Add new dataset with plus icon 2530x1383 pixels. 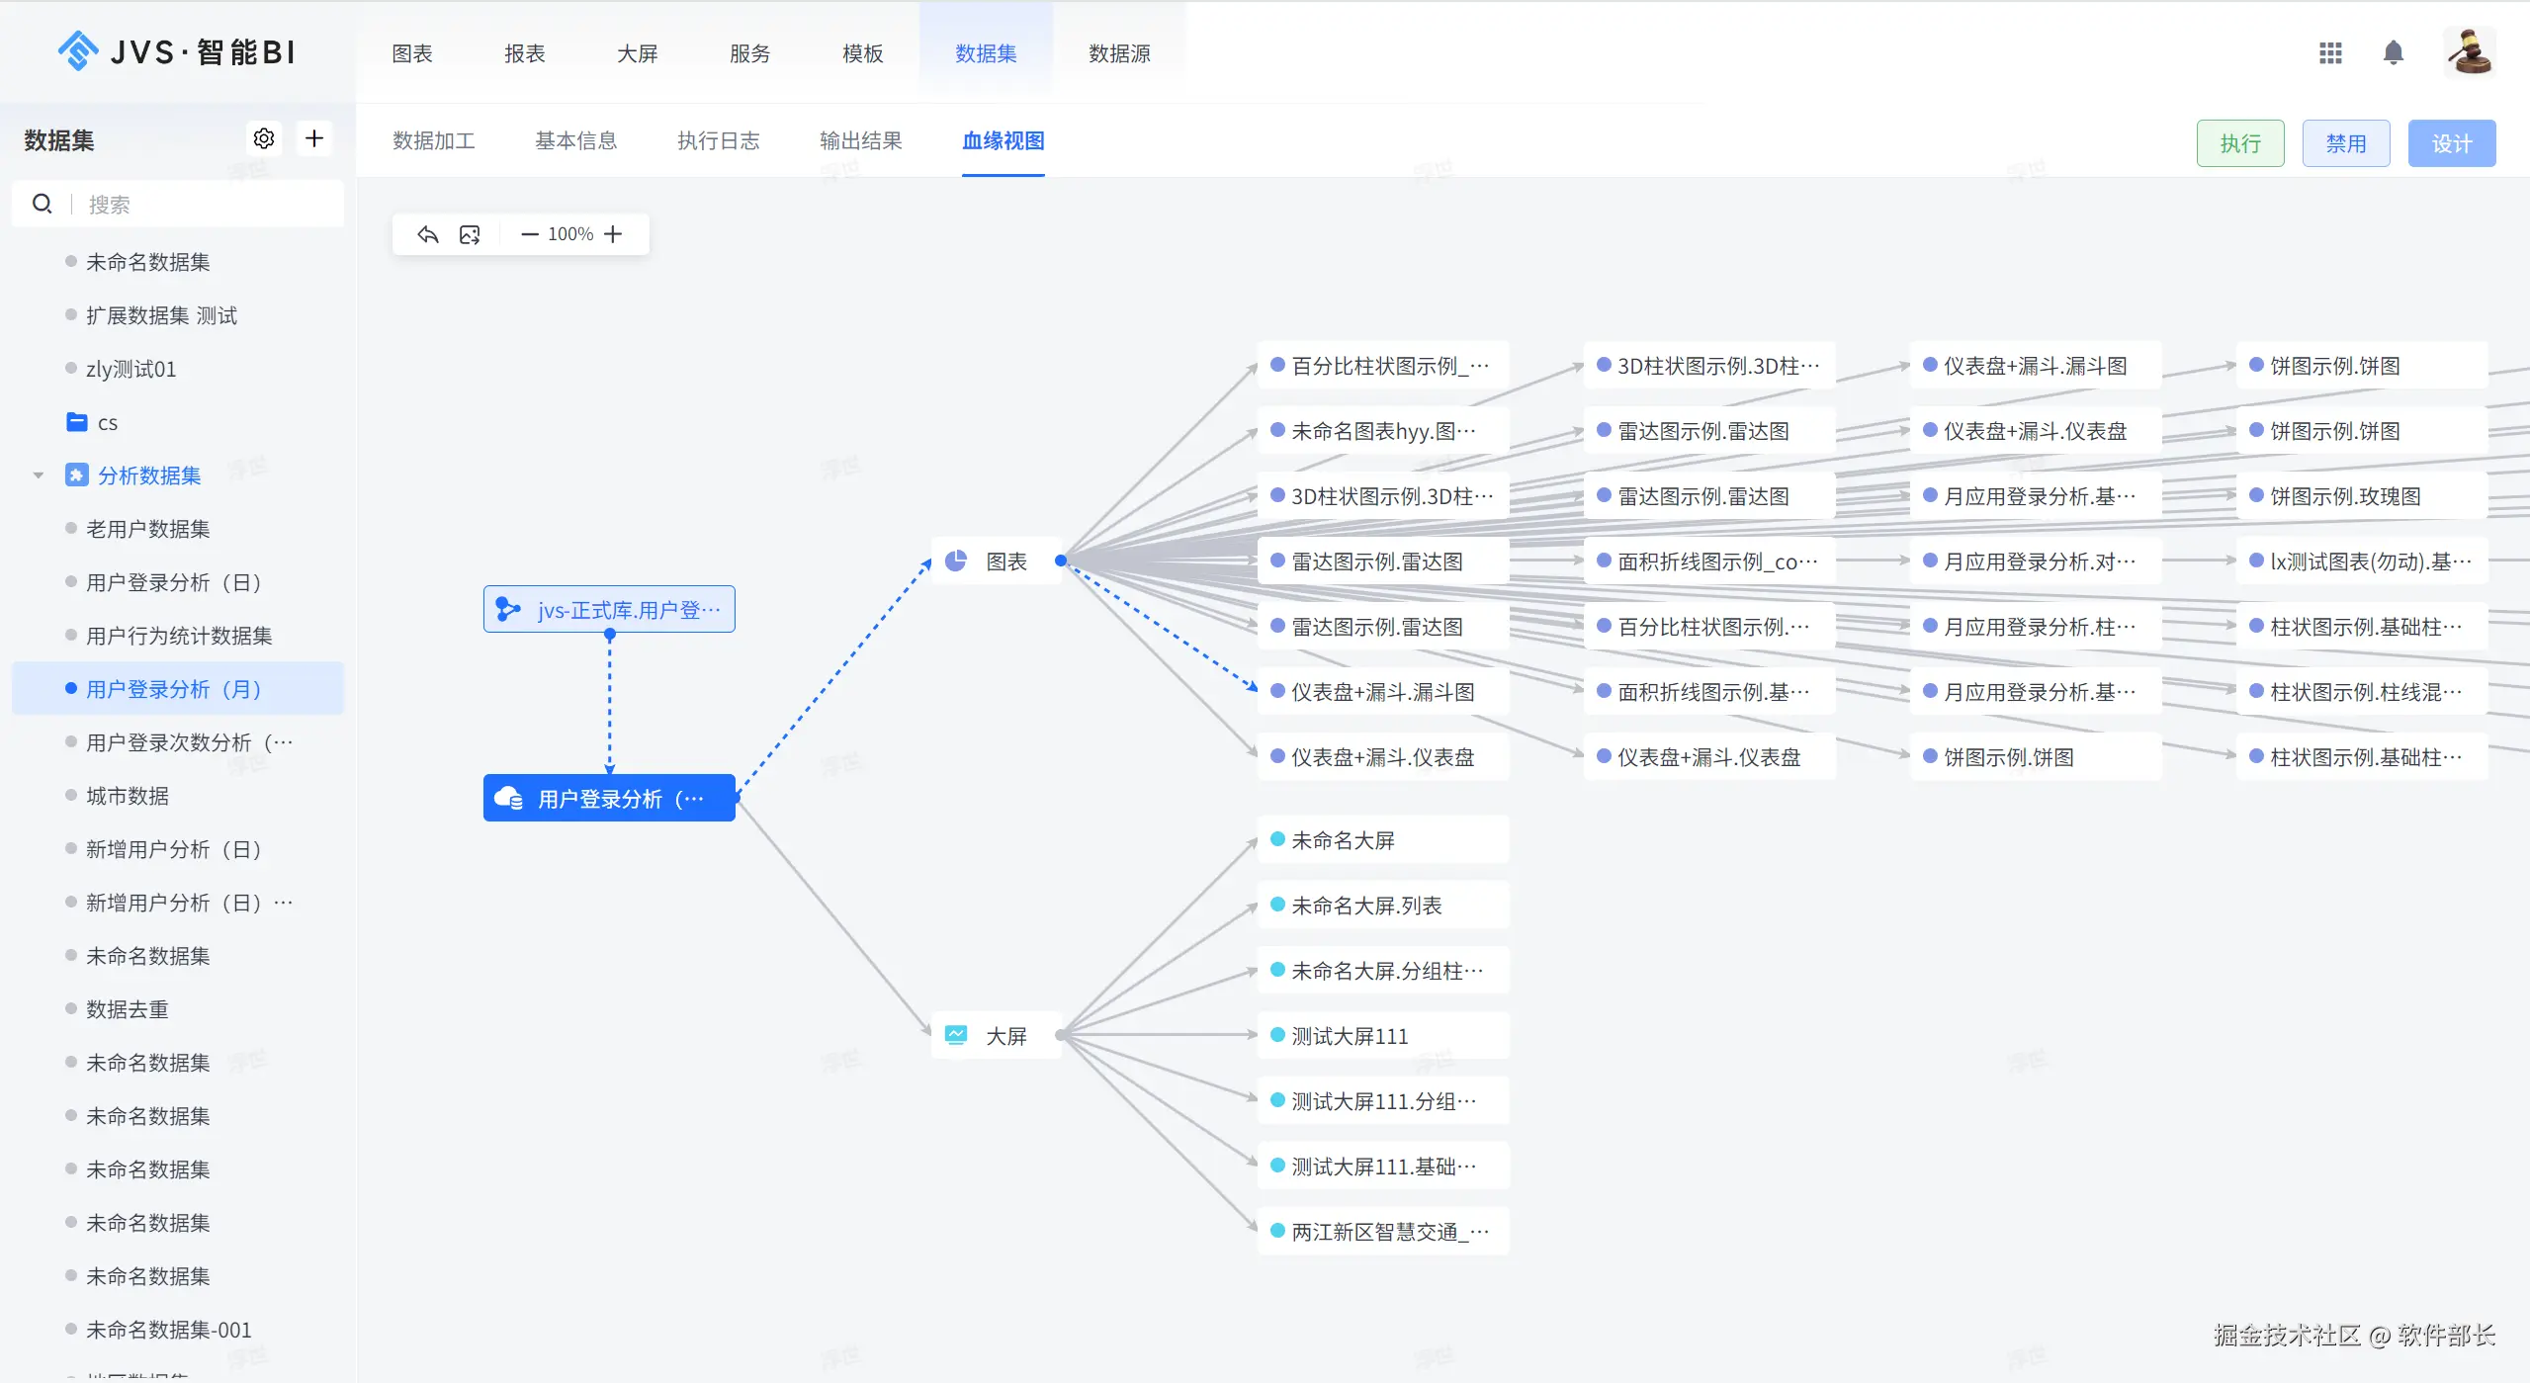(x=314, y=138)
